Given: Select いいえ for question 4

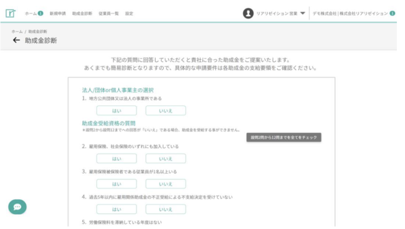Looking at the screenshot, I should (166, 209).
